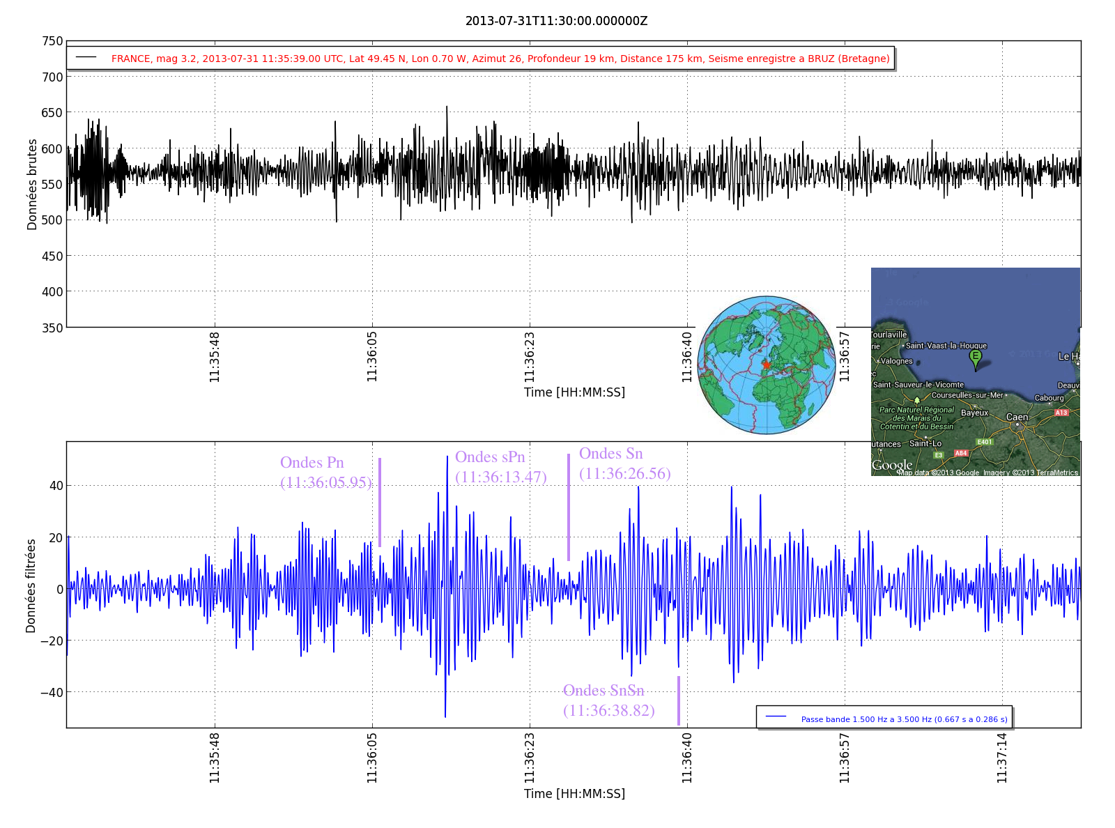Click the Passe bande filter legend text
The width and height of the screenshot is (1115, 828).
point(904,719)
